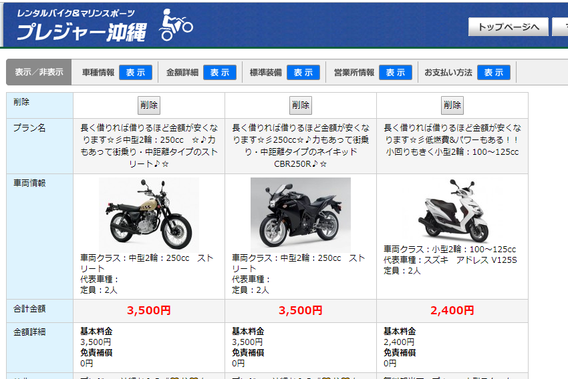
Task: Open the 小型2輪 100~125cc plan name
Action: (x=452, y=140)
